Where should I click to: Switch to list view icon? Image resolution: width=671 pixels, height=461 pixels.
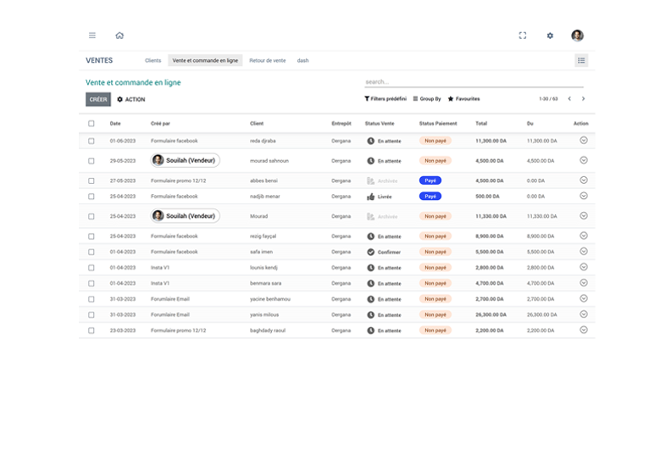[x=581, y=60]
